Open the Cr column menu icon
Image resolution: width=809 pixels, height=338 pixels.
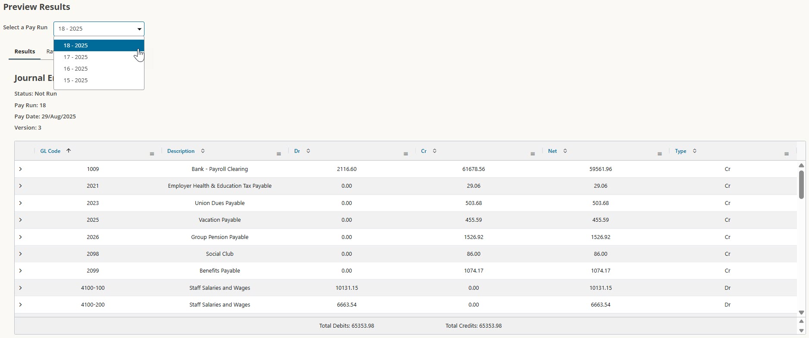[x=533, y=154]
